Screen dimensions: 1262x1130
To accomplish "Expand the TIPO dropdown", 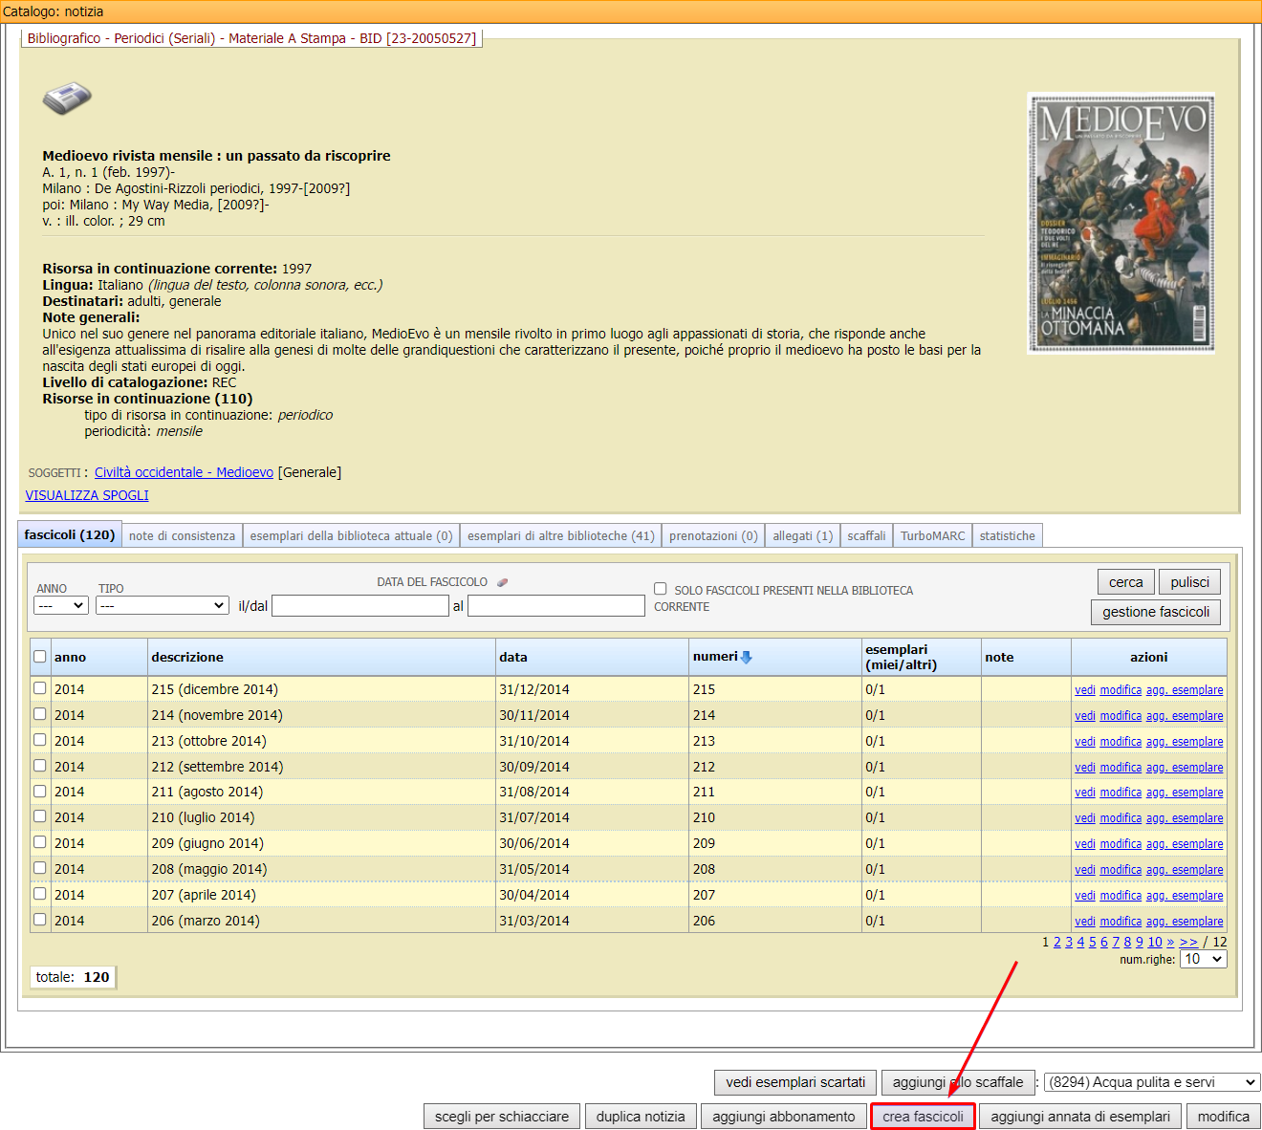I will [x=162, y=605].
